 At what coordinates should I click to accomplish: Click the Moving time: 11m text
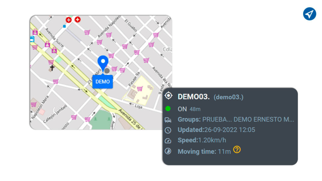coord(204,152)
